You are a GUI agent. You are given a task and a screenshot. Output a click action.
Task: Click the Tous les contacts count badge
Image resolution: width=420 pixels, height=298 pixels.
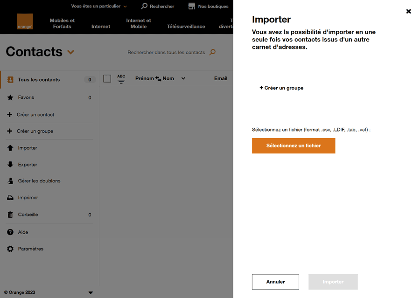coord(90,80)
